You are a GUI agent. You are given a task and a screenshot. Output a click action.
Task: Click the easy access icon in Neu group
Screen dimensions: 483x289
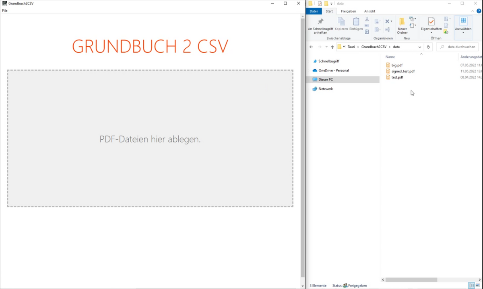pos(412,25)
